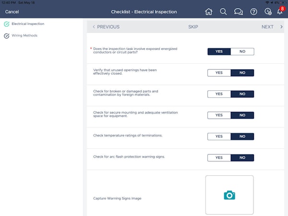Cancel the checklist
Image resolution: width=288 pixels, height=216 pixels.
12,12
